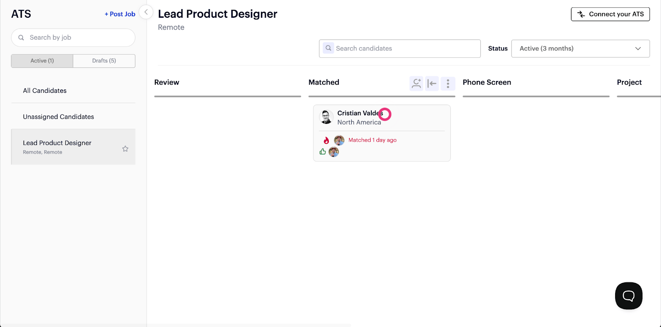Click the collapse column arrow icon in Matched

point(432,83)
